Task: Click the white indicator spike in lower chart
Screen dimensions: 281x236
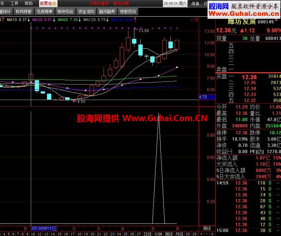Action: (x=159, y=168)
